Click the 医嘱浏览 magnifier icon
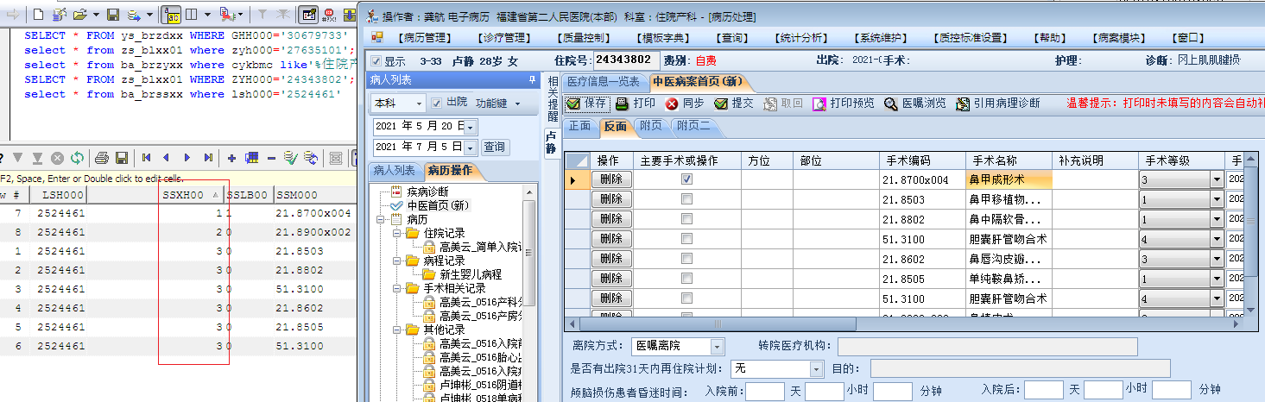 click(x=891, y=104)
